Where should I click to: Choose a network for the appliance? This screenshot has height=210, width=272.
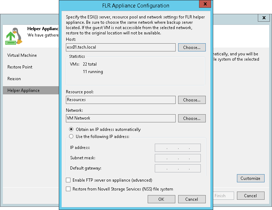[192, 118]
